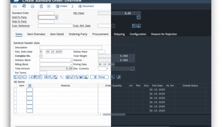Toggle the Complete Dlv. checkbox
The height and width of the screenshot is (127, 222).
point(41,56)
